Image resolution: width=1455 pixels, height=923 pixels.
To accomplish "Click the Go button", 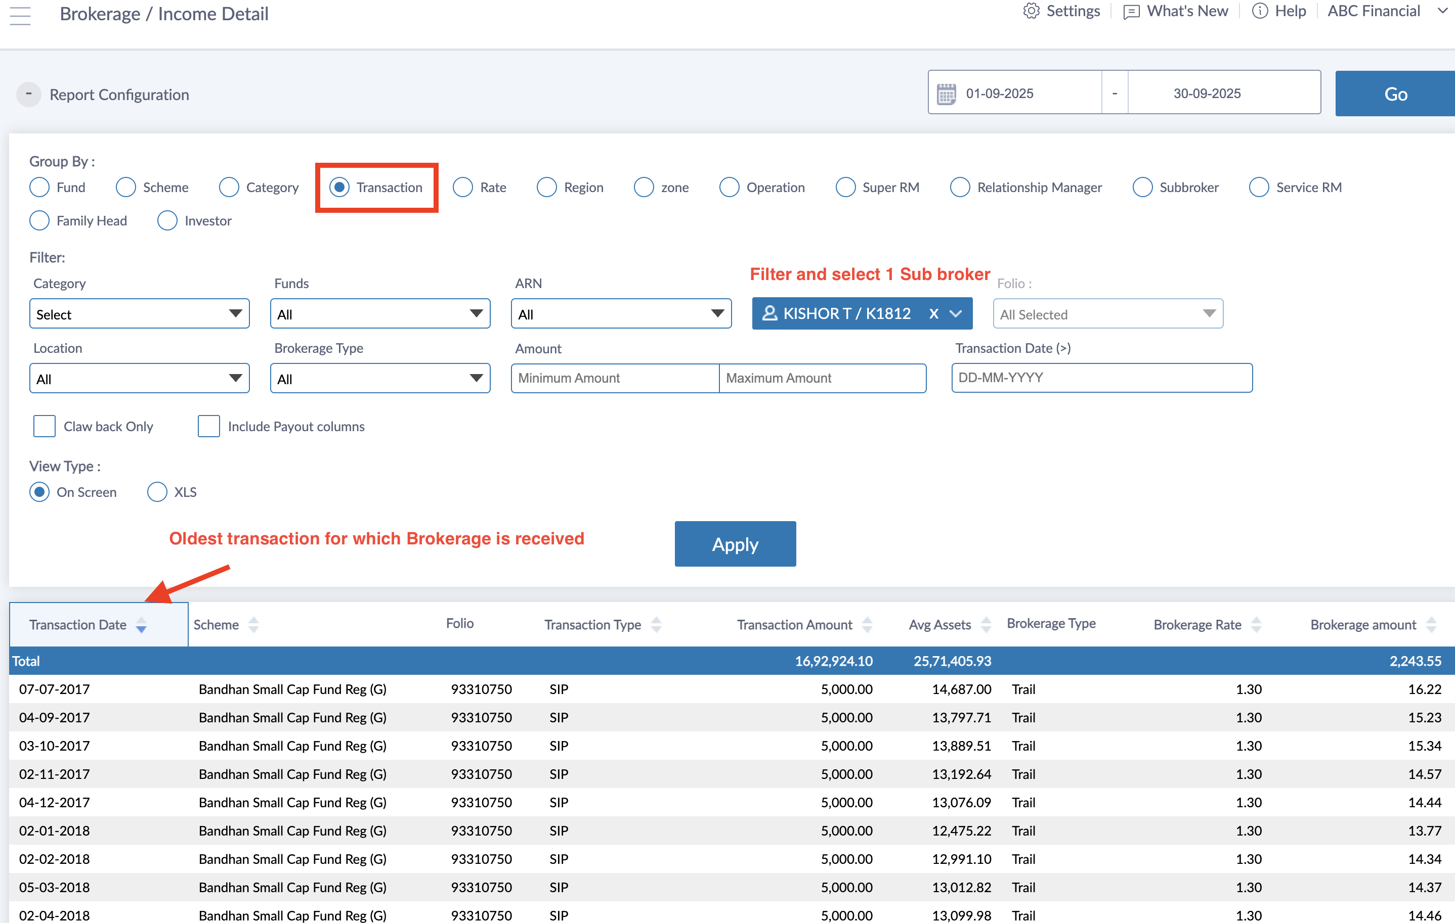I will (1395, 94).
